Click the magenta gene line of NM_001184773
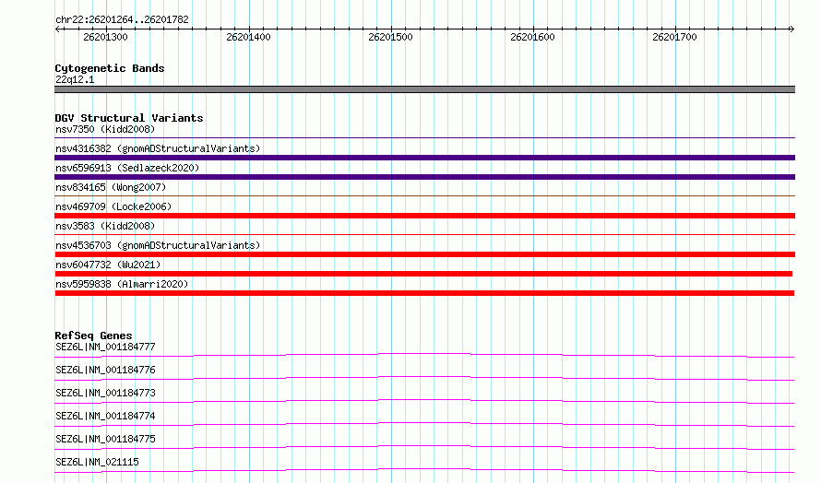 click(424, 402)
